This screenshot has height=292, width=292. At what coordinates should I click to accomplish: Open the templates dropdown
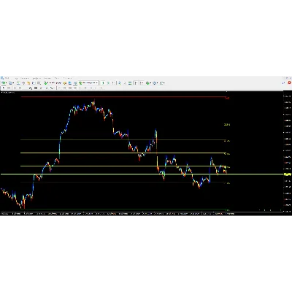click(162, 83)
